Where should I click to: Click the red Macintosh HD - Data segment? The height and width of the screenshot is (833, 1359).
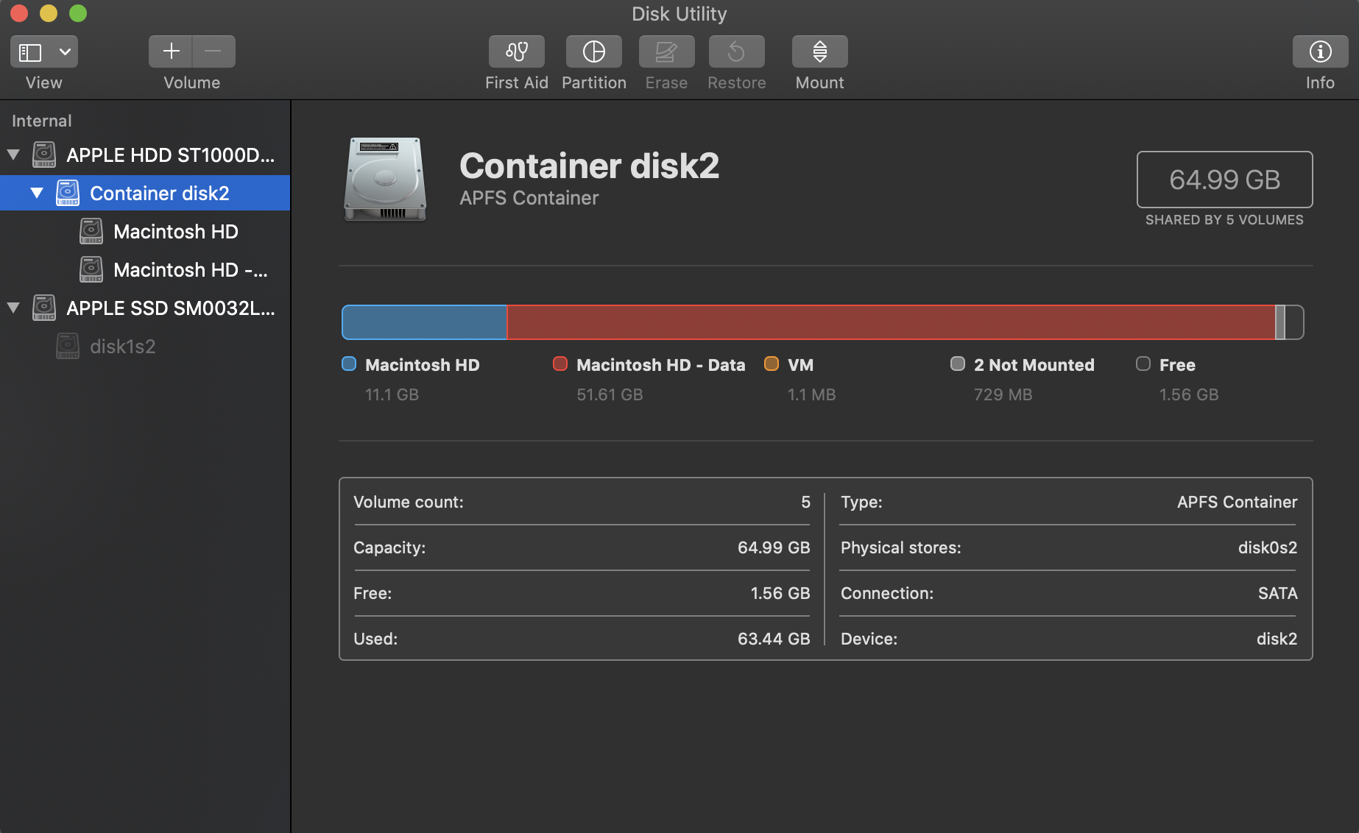pyautogui.click(x=891, y=322)
